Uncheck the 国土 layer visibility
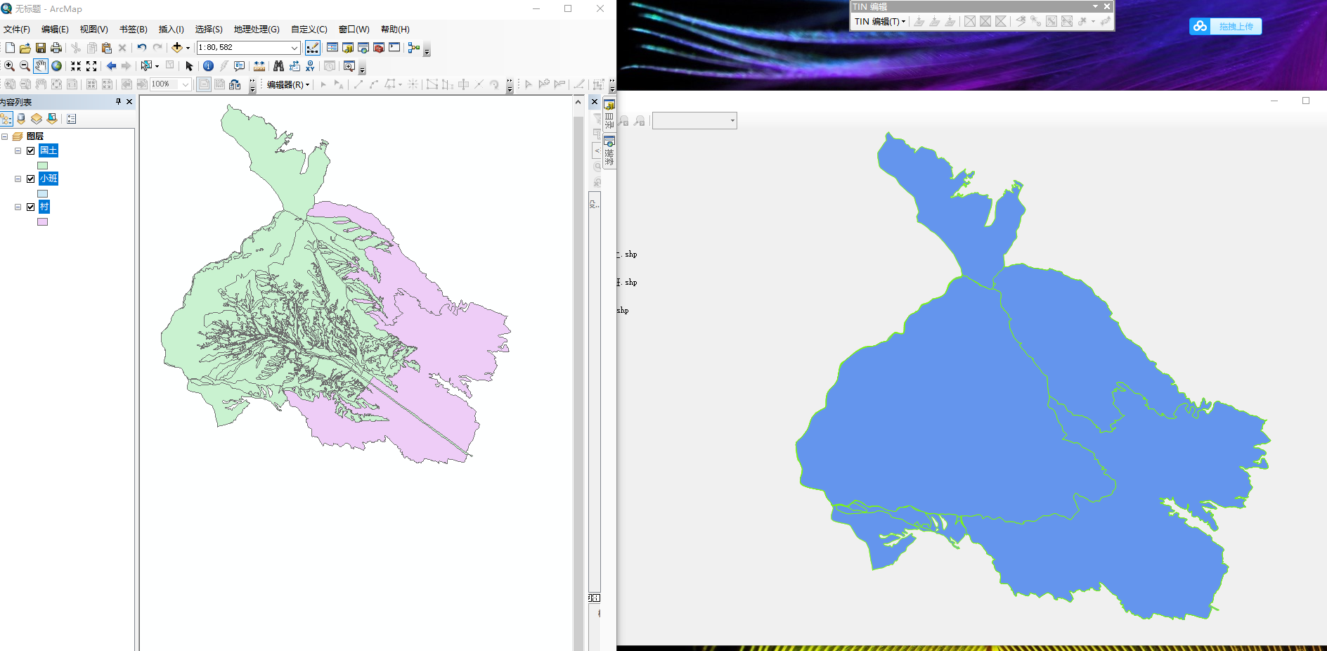 point(30,150)
